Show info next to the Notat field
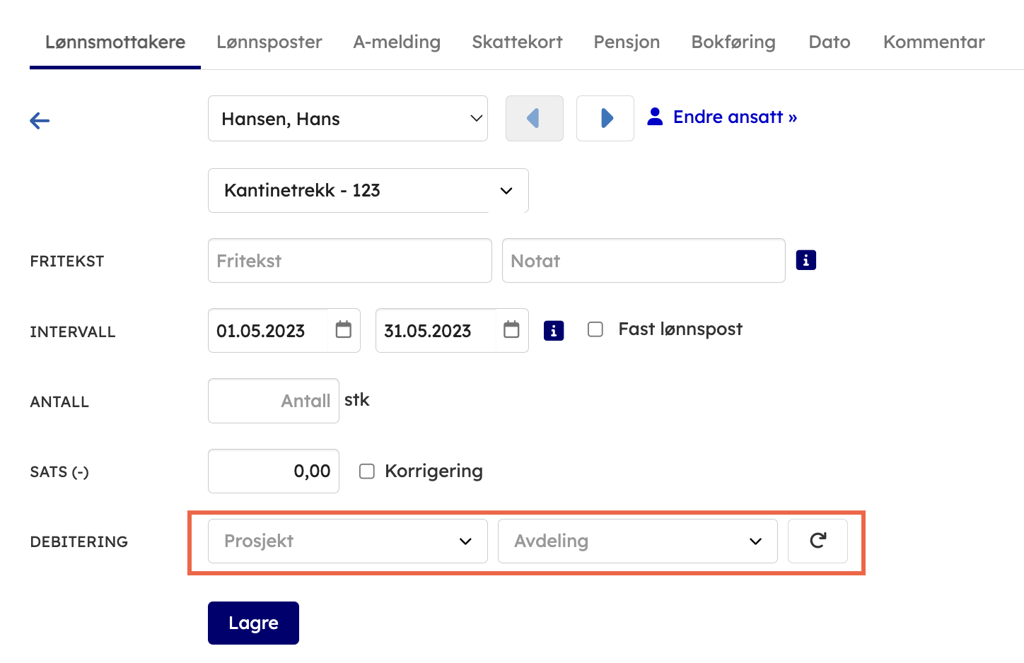1024x663 pixels. [x=805, y=260]
